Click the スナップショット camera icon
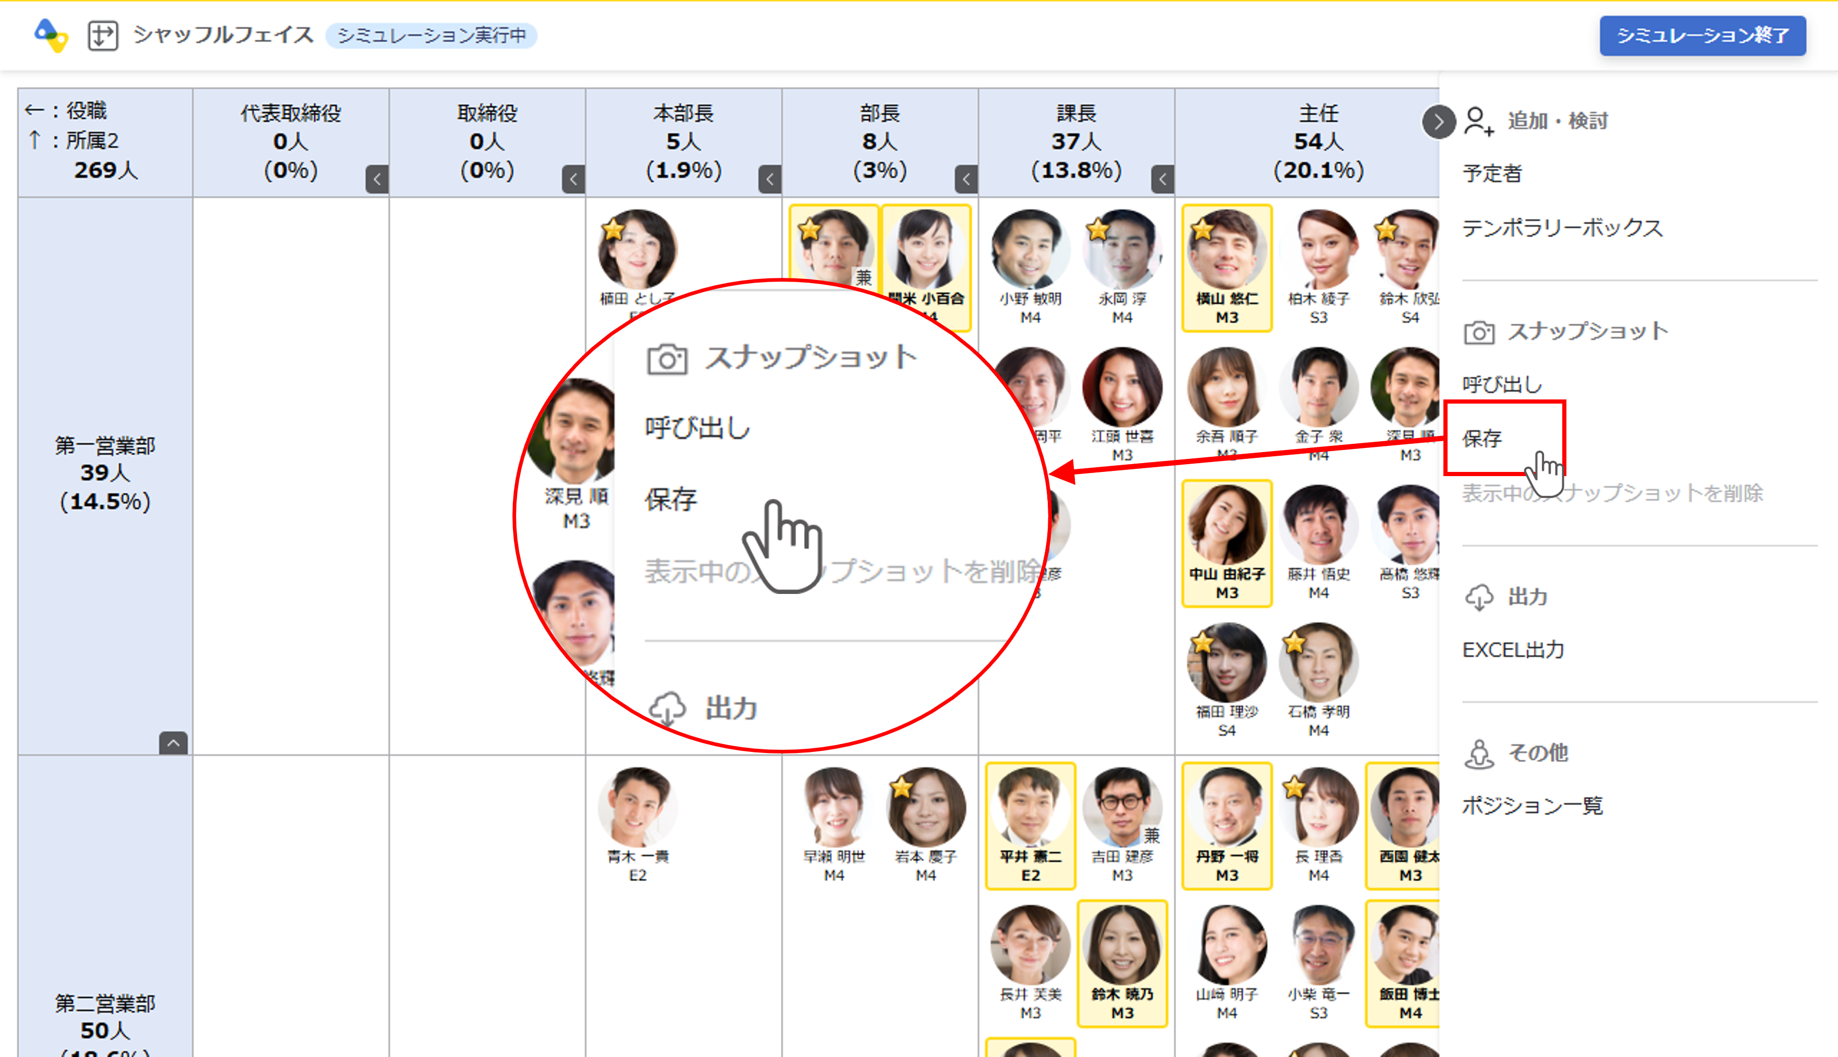Screen dimensions: 1838x1057 tap(1479, 333)
